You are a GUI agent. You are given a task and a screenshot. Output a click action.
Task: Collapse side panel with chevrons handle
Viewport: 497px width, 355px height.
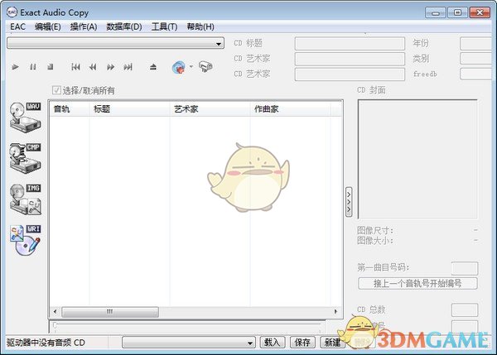[349, 202]
